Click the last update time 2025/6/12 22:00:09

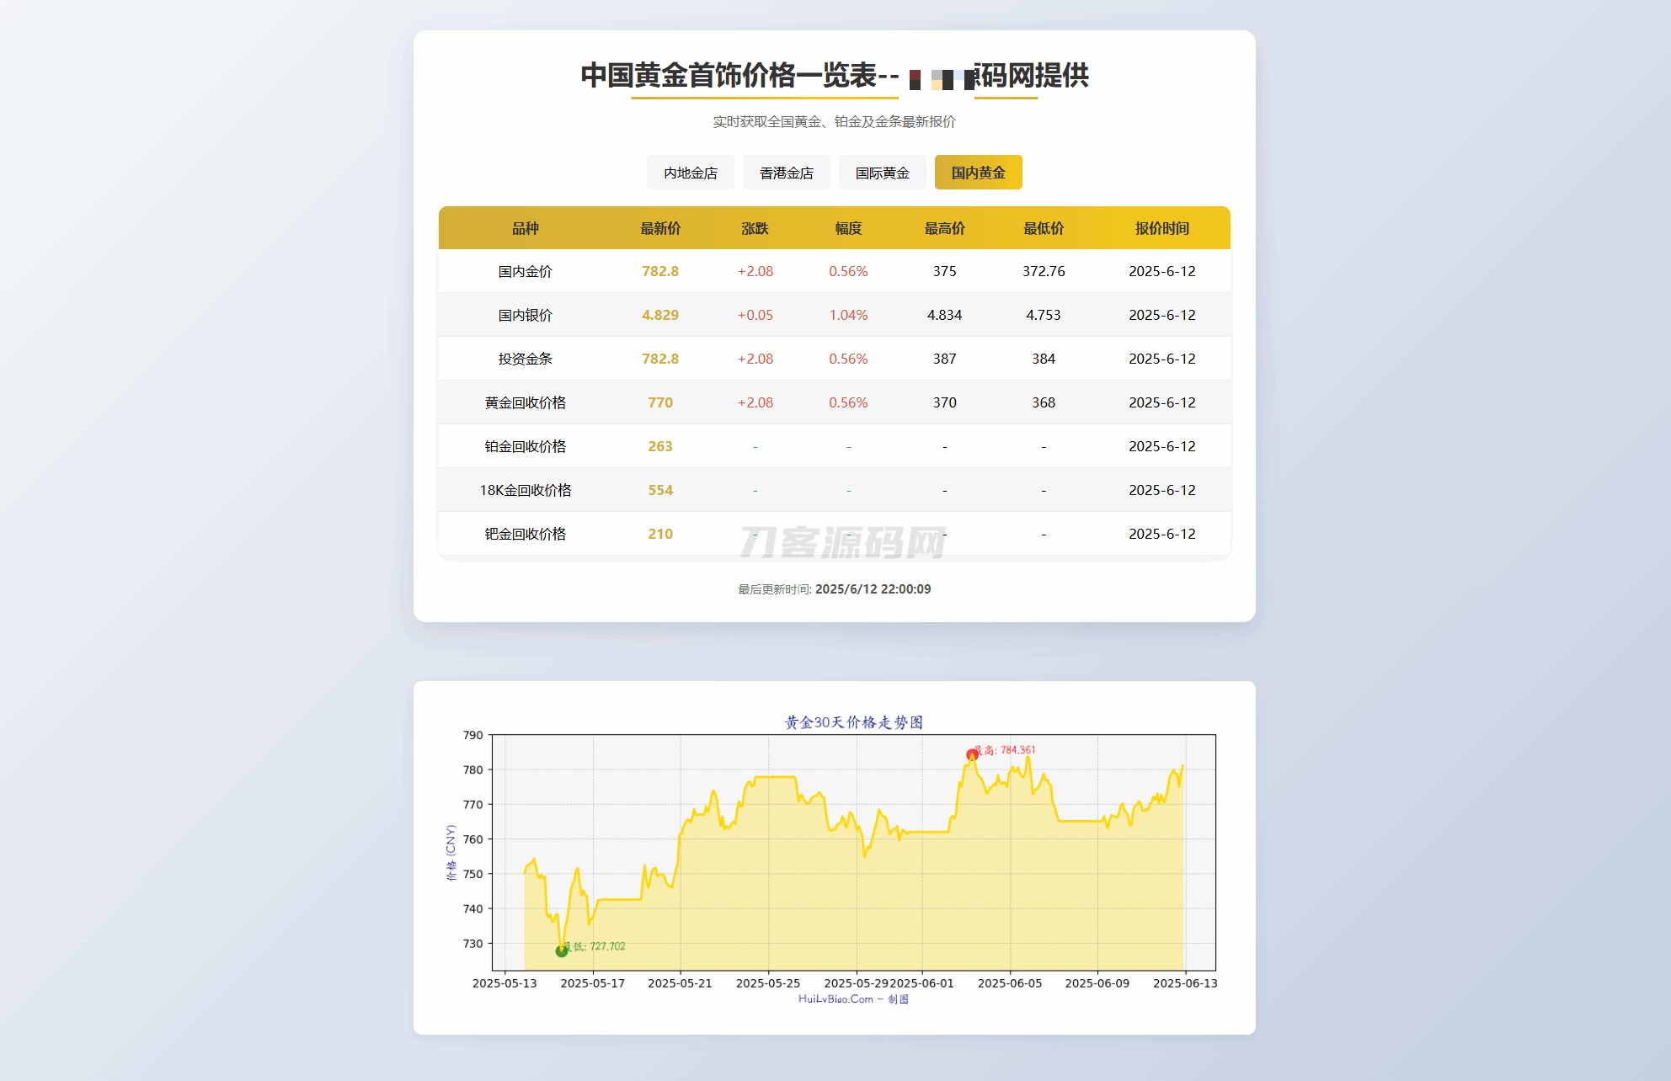873,589
